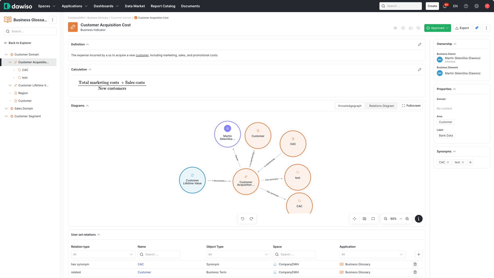
Task: Zoom out the knowledge graph with magnifier minus
Action: [x=385, y=219]
